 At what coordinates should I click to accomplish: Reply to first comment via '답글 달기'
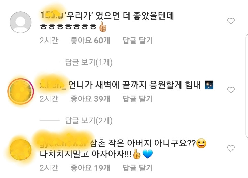[137, 41]
